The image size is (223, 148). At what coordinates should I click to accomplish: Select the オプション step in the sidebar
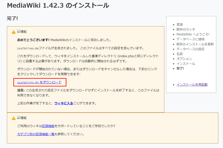tap(184, 59)
